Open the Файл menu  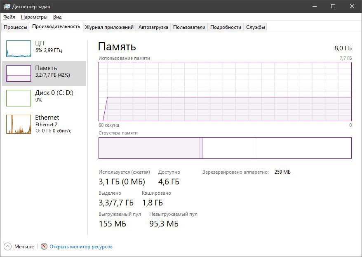[9, 17]
